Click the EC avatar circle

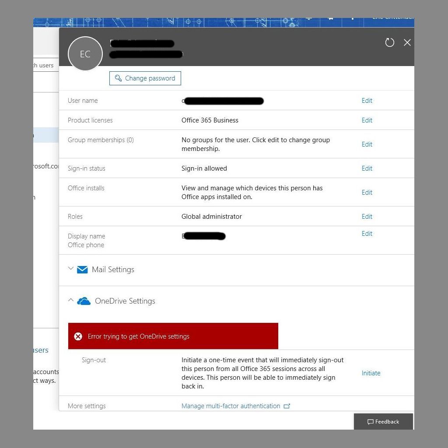click(85, 54)
